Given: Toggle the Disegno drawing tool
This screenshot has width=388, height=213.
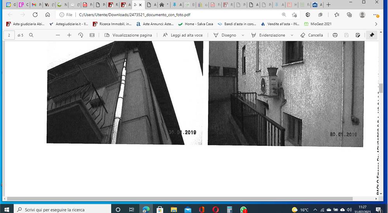Looking at the screenshot, I should click(225, 35).
